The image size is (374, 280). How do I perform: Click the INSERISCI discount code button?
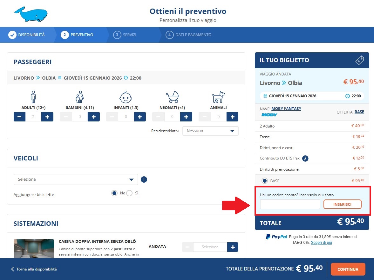click(343, 204)
